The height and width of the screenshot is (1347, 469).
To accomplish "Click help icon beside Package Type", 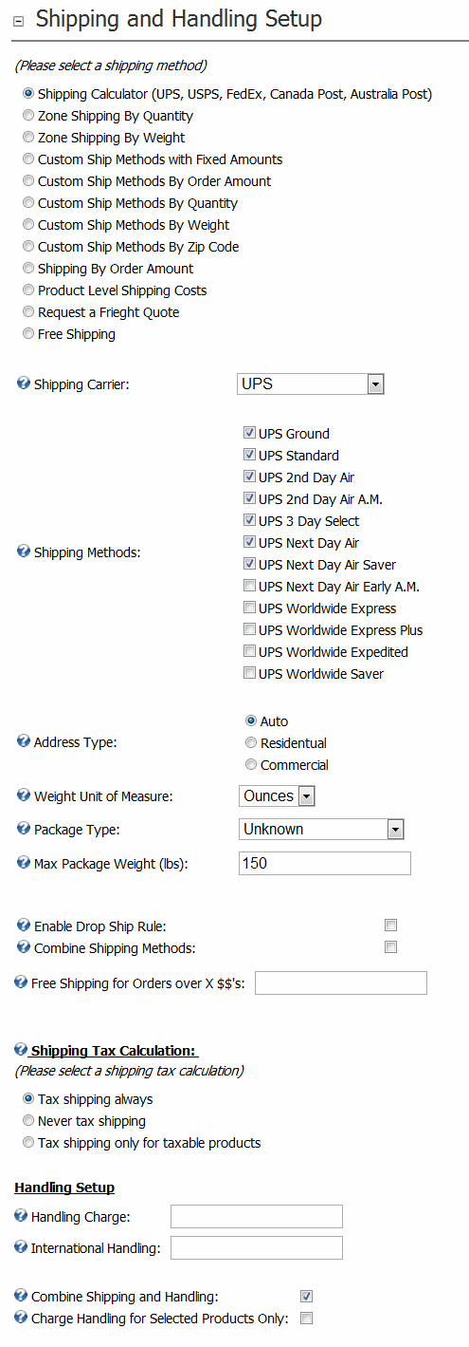I will 24,829.
